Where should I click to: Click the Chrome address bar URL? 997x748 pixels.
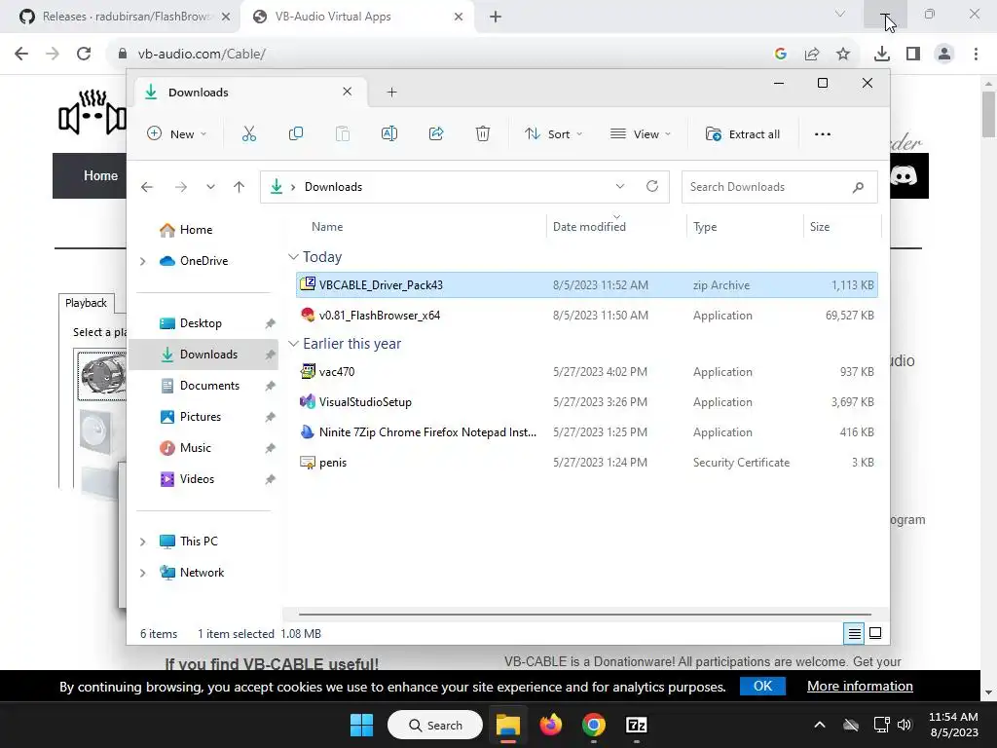tap(202, 55)
